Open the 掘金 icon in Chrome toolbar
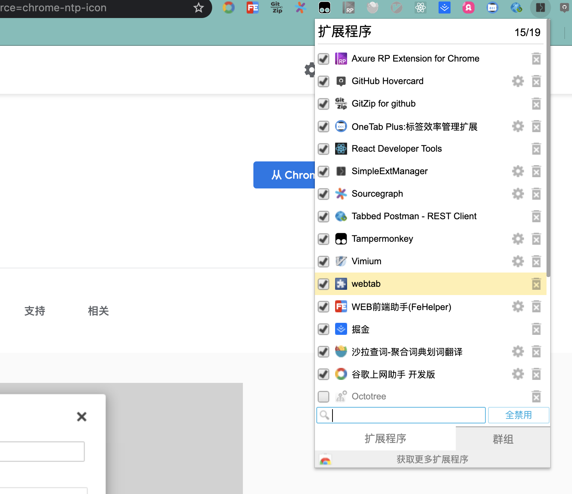This screenshot has height=494, width=572. (x=445, y=8)
